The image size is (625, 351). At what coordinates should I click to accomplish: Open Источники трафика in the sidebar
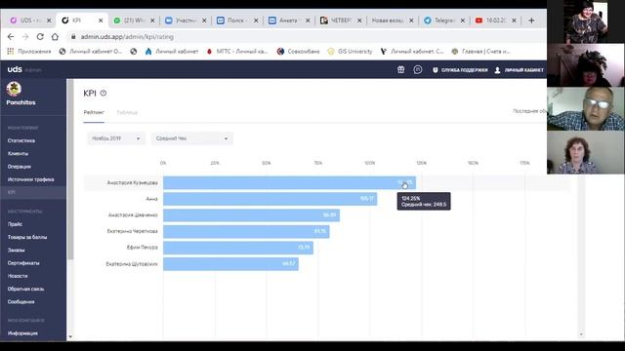(x=30, y=179)
